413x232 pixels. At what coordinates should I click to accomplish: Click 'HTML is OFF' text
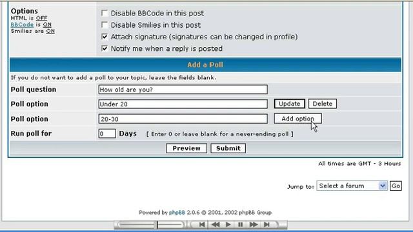[x=29, y=18]
